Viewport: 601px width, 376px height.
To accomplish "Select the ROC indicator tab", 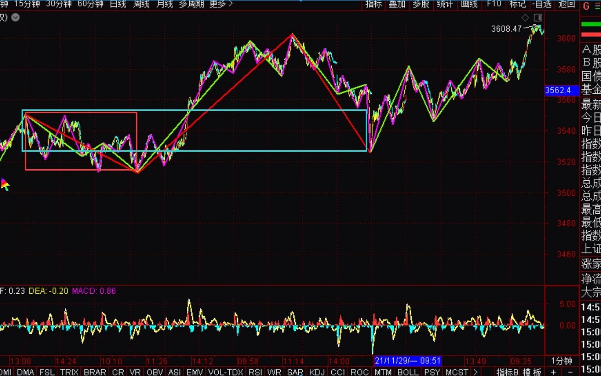I will point(360,372).
